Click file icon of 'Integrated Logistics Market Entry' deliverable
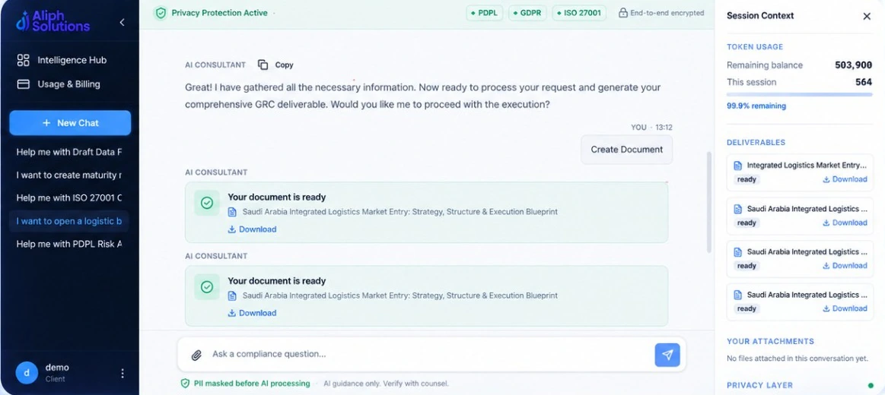Viewport: 885px width, 395px height. 737,166
